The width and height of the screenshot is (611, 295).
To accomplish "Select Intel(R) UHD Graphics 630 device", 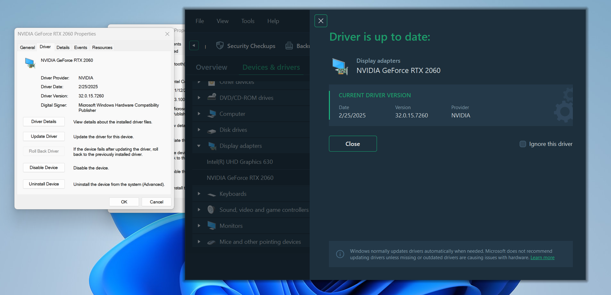I will (x=240, y=162).
